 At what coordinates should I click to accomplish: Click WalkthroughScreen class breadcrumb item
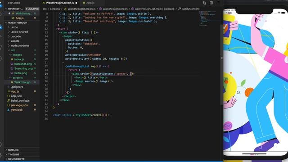tap(115, 9)
